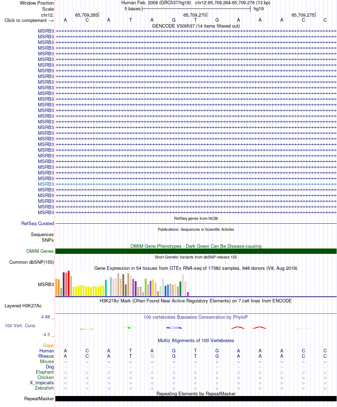
Task: Click the 'Zebrafish' alignment row label
Action: [44, 388]
